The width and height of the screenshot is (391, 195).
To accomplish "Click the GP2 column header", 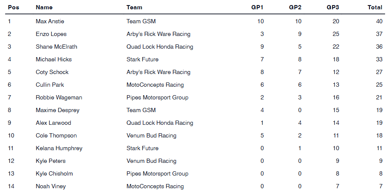I will point(295,7).
